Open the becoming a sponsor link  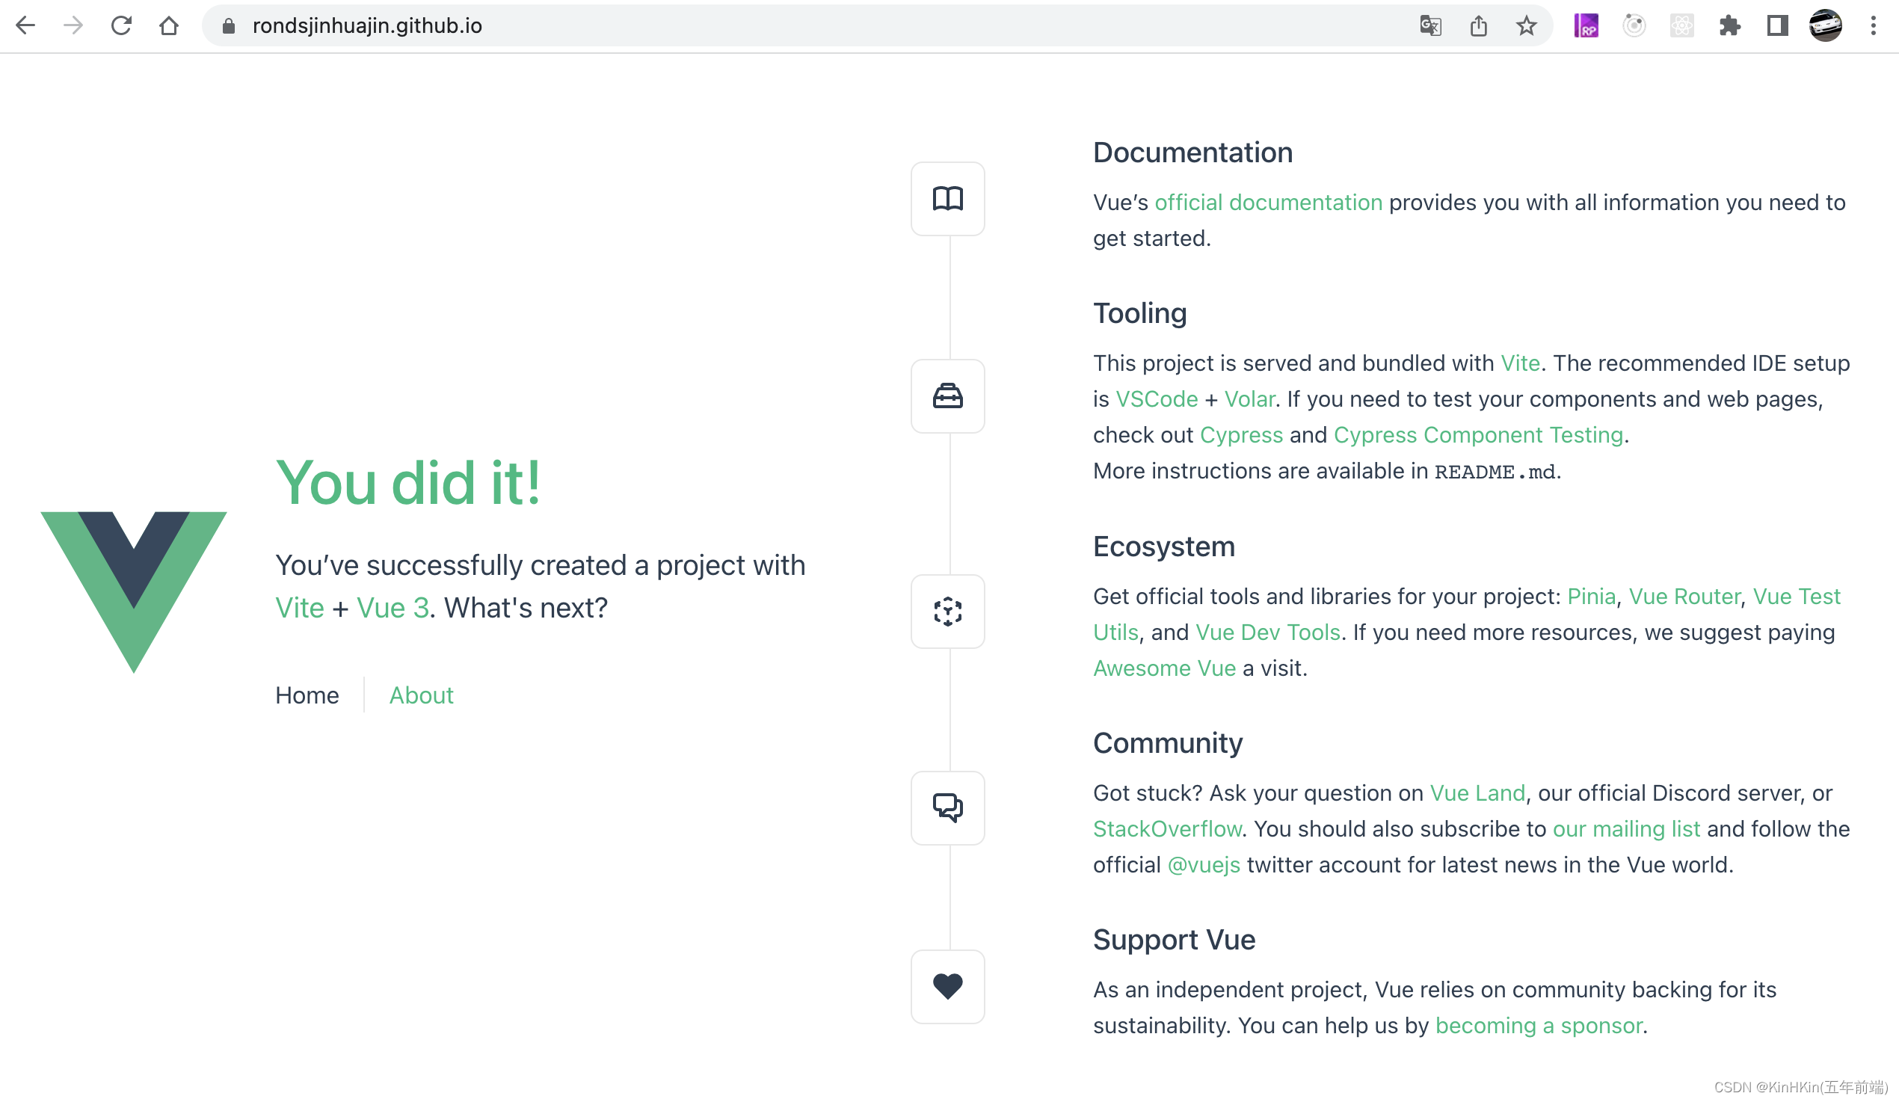[1539, 1026]
